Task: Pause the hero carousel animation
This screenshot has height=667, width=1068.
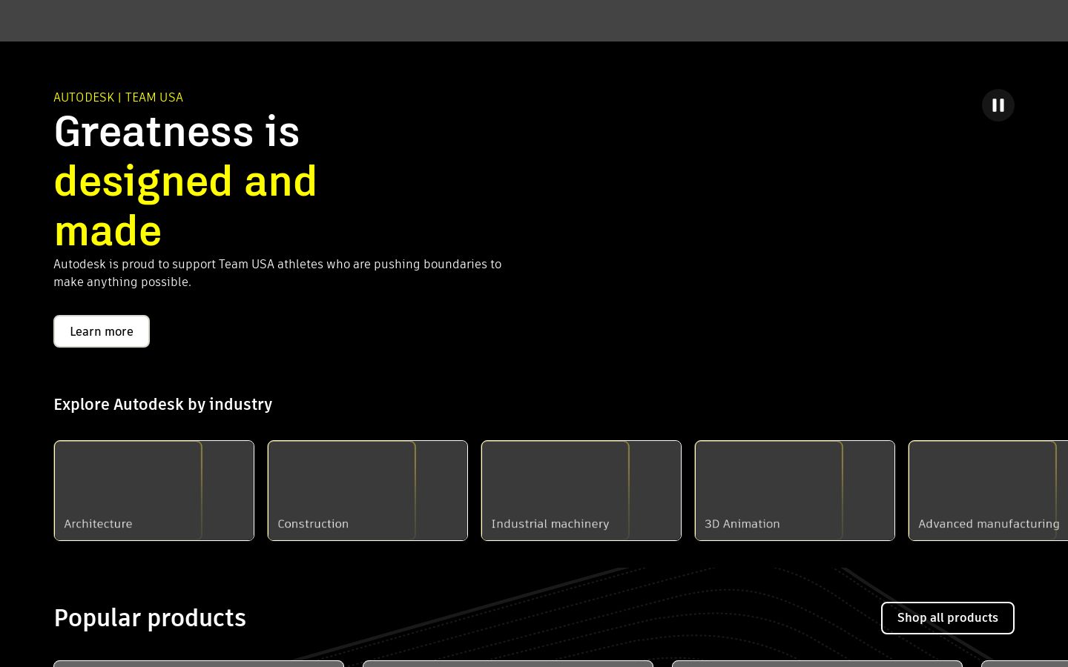Action: pos(998,105)
